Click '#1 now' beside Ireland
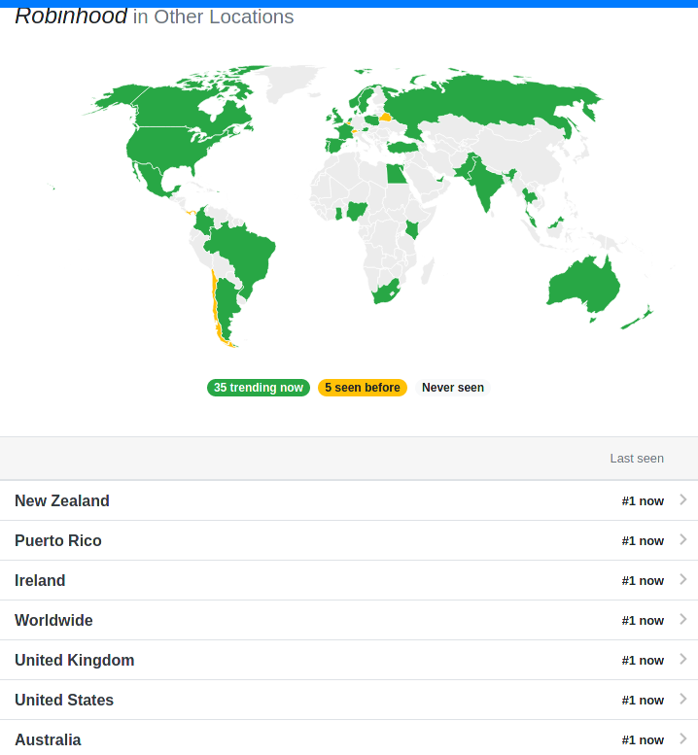This screenshot has width=698, height=755. (x=643, y=581)
